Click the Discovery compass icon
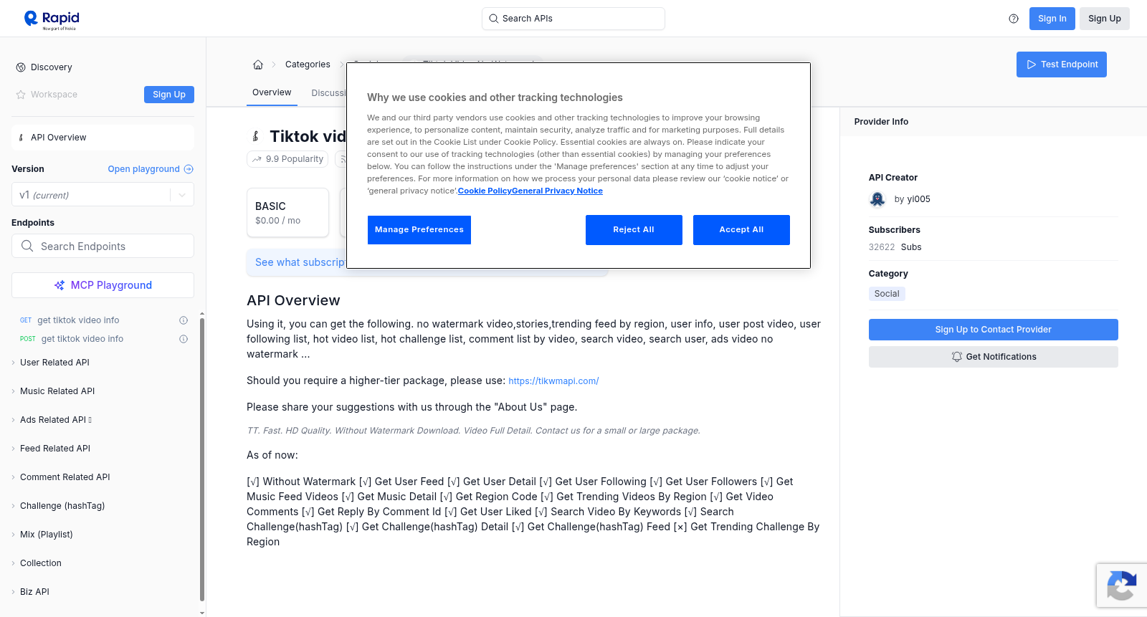 21,67
